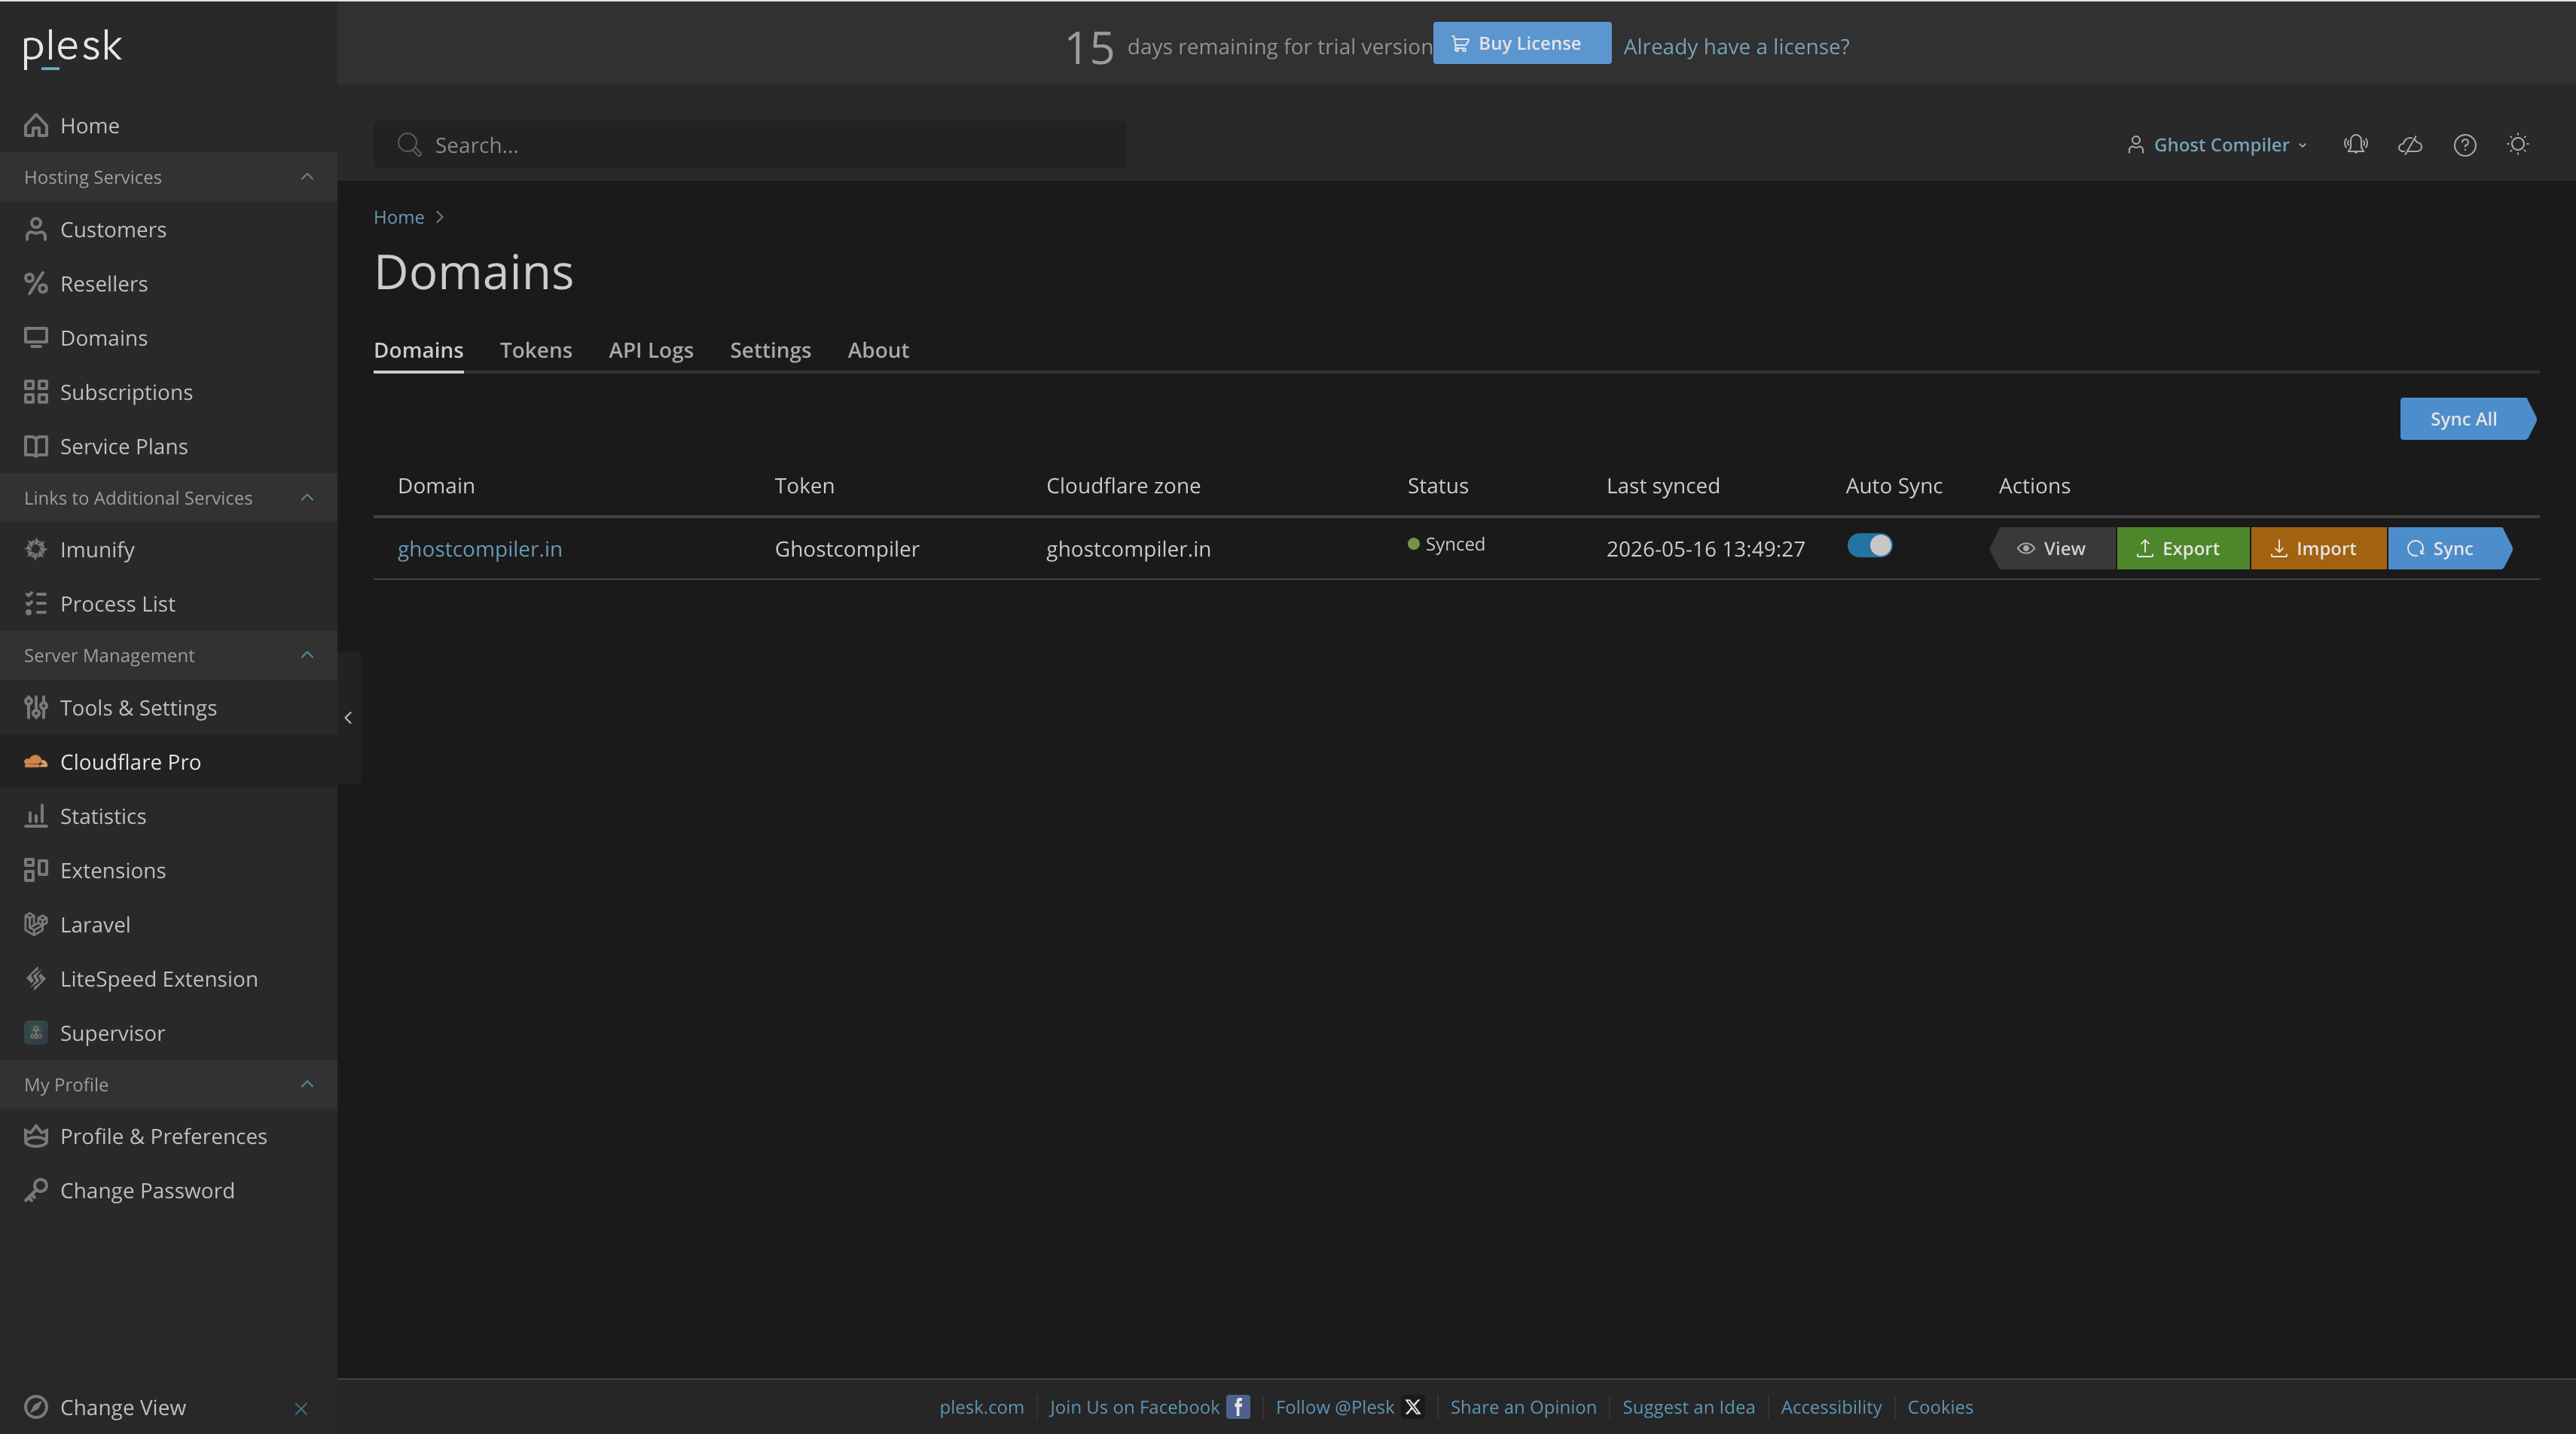2576x1434 pixels.
Task: Toggle Auto Sync for ghostcompiler.in
Action: tap(1869, 545)
